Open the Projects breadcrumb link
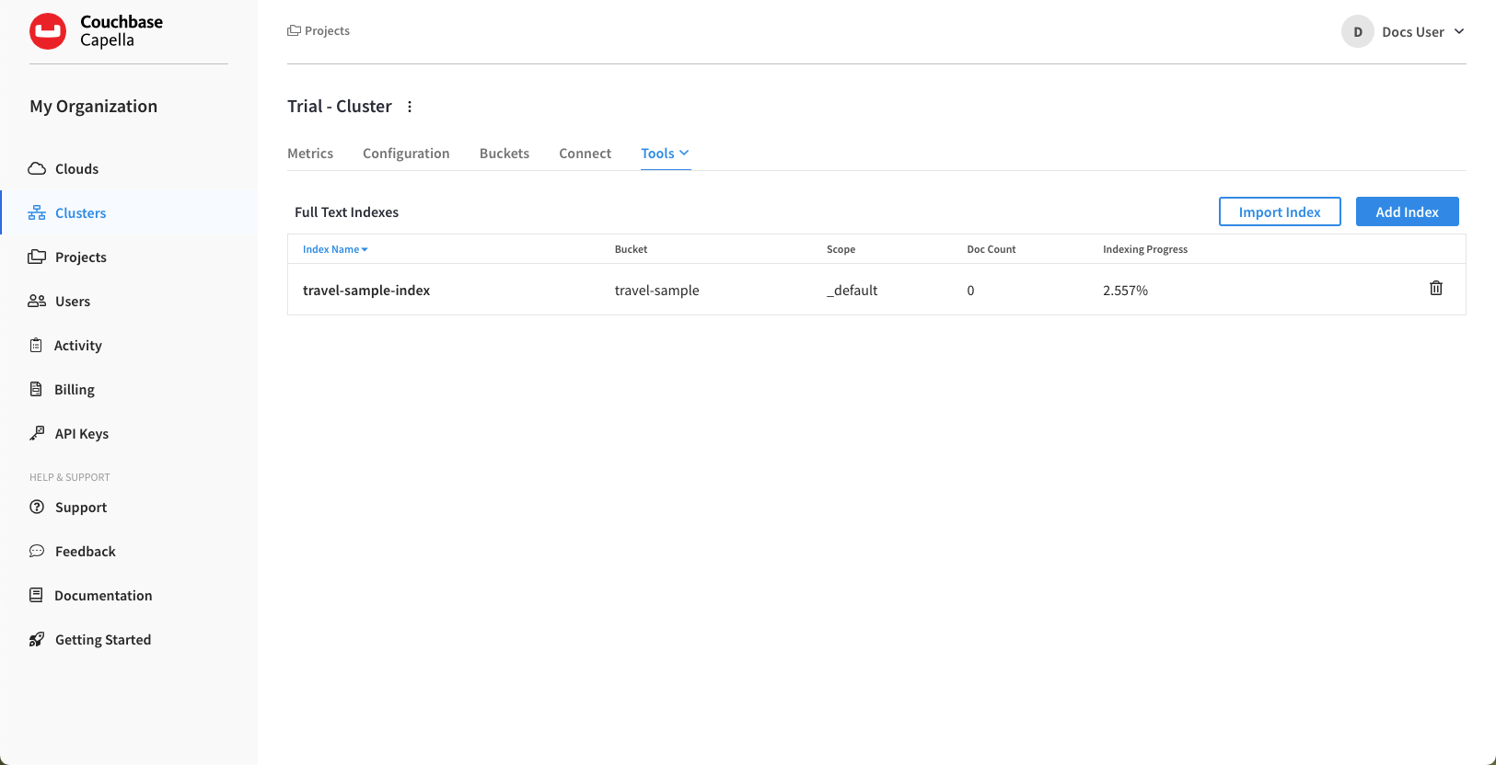 [x=327, y=30]
